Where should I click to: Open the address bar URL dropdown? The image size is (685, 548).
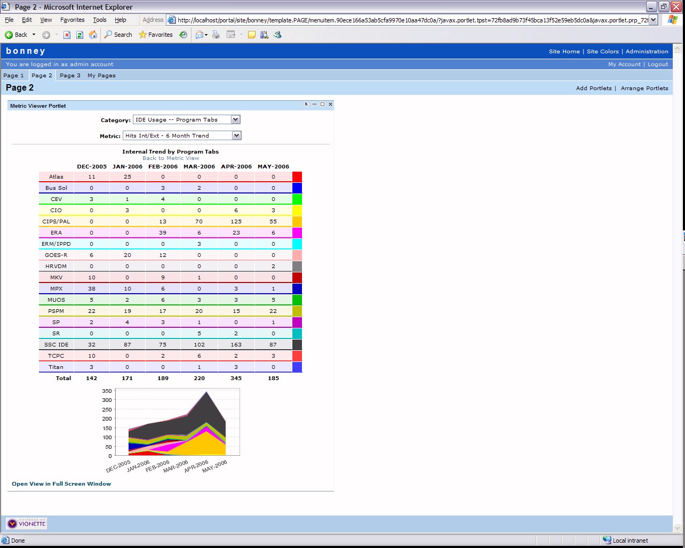tap(653, 20)
